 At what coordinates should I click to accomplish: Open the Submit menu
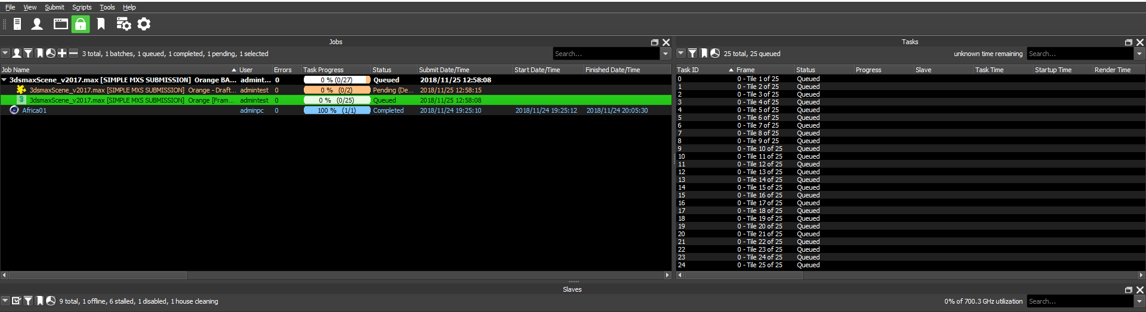54,7
